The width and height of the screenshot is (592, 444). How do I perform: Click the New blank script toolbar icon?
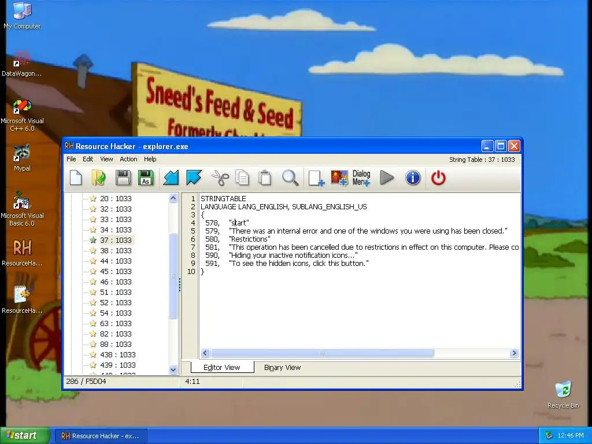pyautogui.click(x=76, y=178)
